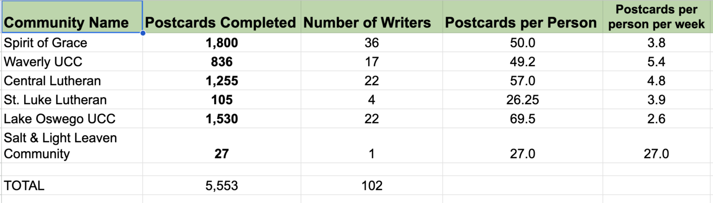Click the St. Luke Lutheran cell
Viewport: 713px width, 203px height.
(x=71, y=100)
